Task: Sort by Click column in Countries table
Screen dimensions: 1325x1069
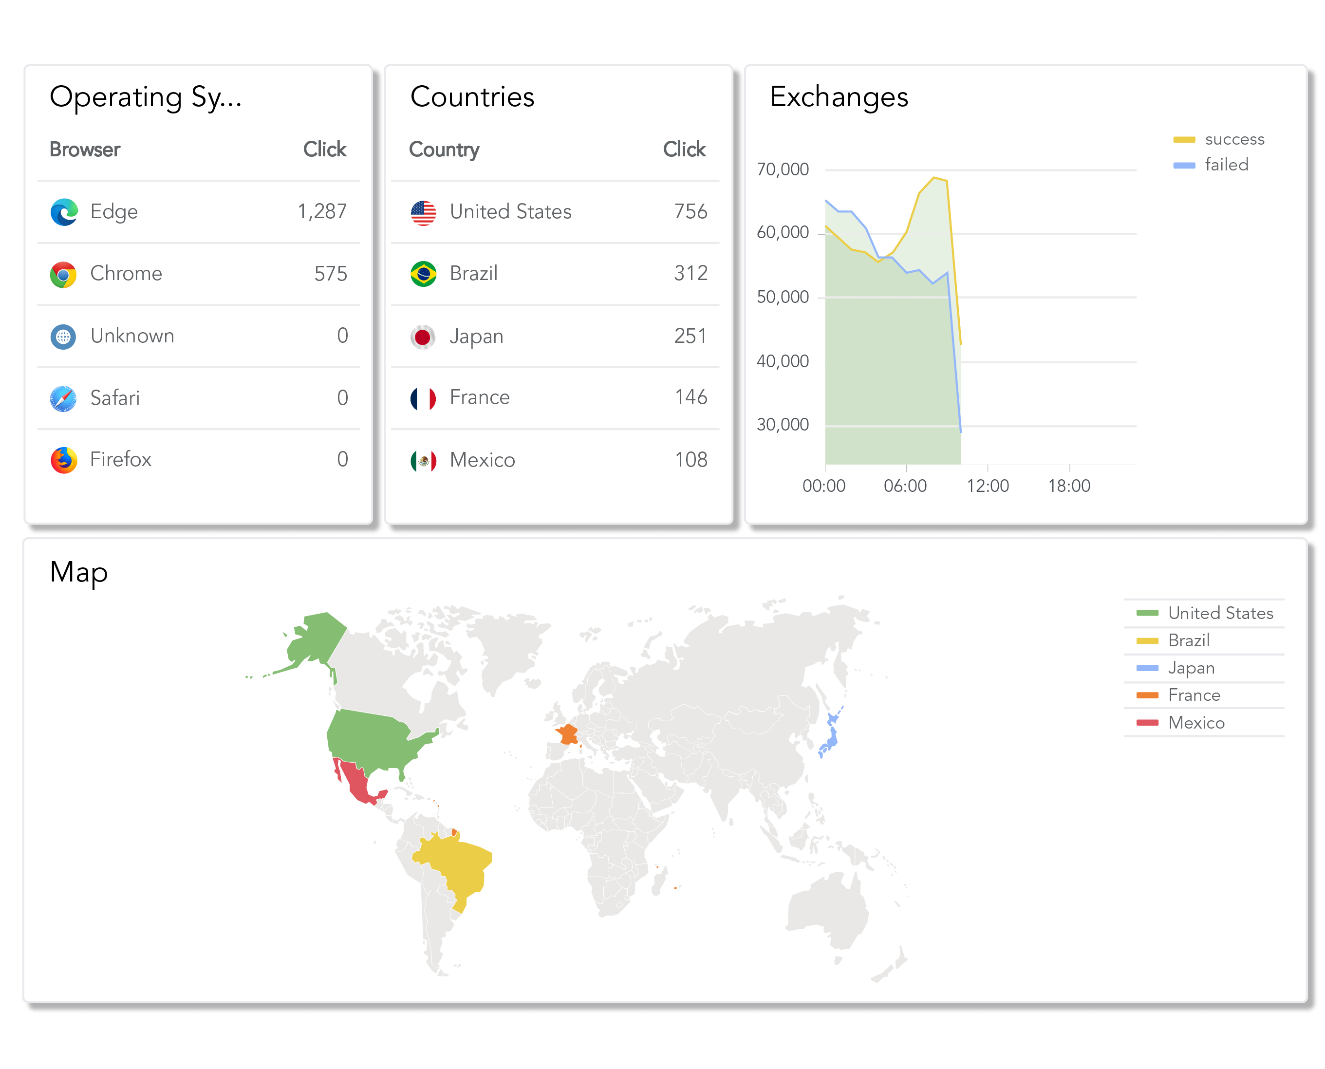Action: point(683,150)
